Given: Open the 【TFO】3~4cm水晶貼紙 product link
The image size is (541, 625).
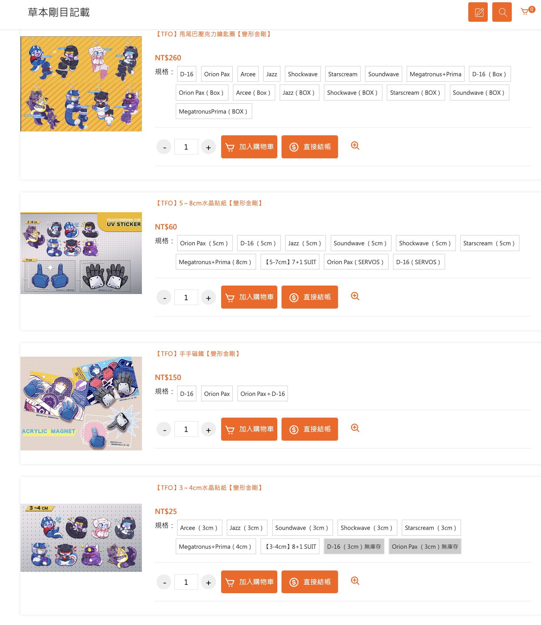Looking at the screenshot, I should click(x=209, y=487).
